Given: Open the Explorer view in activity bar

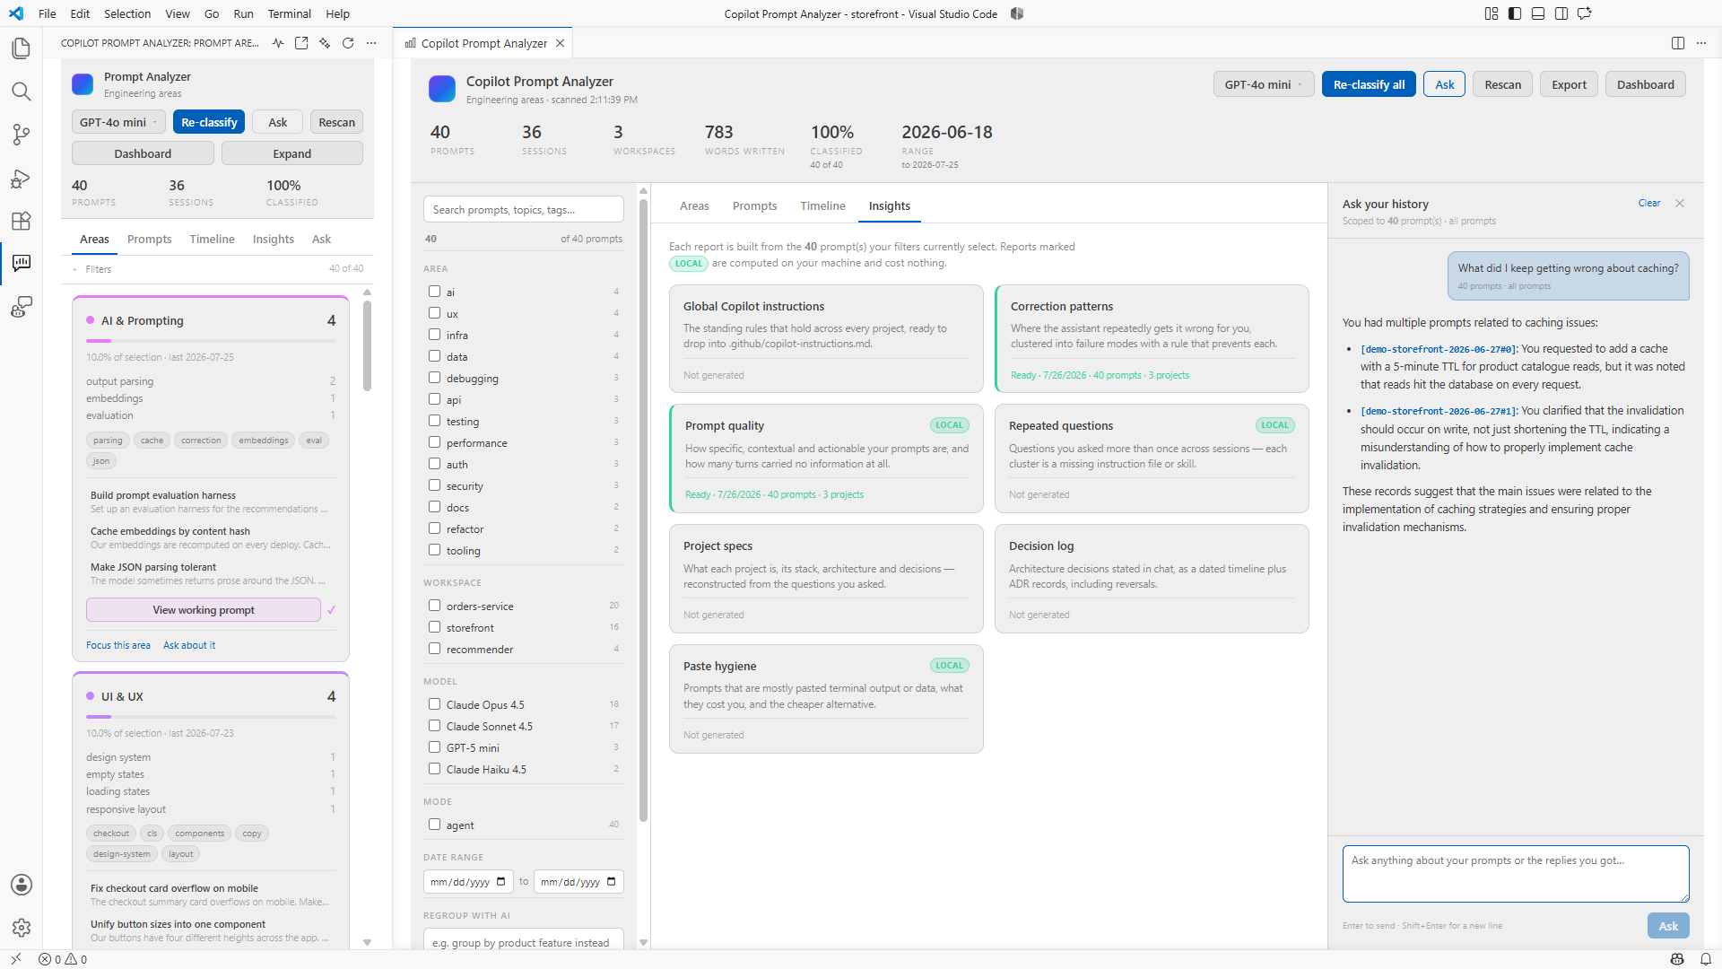Looking at the screenshot, I should 21,48.
